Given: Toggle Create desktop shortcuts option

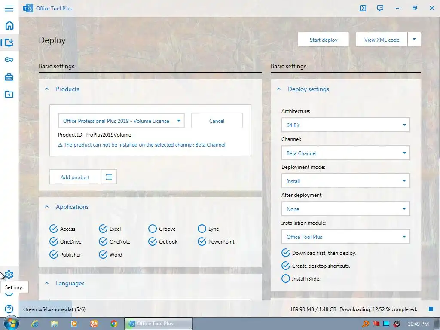Looking at the screenshot, I should click(286, 266).
